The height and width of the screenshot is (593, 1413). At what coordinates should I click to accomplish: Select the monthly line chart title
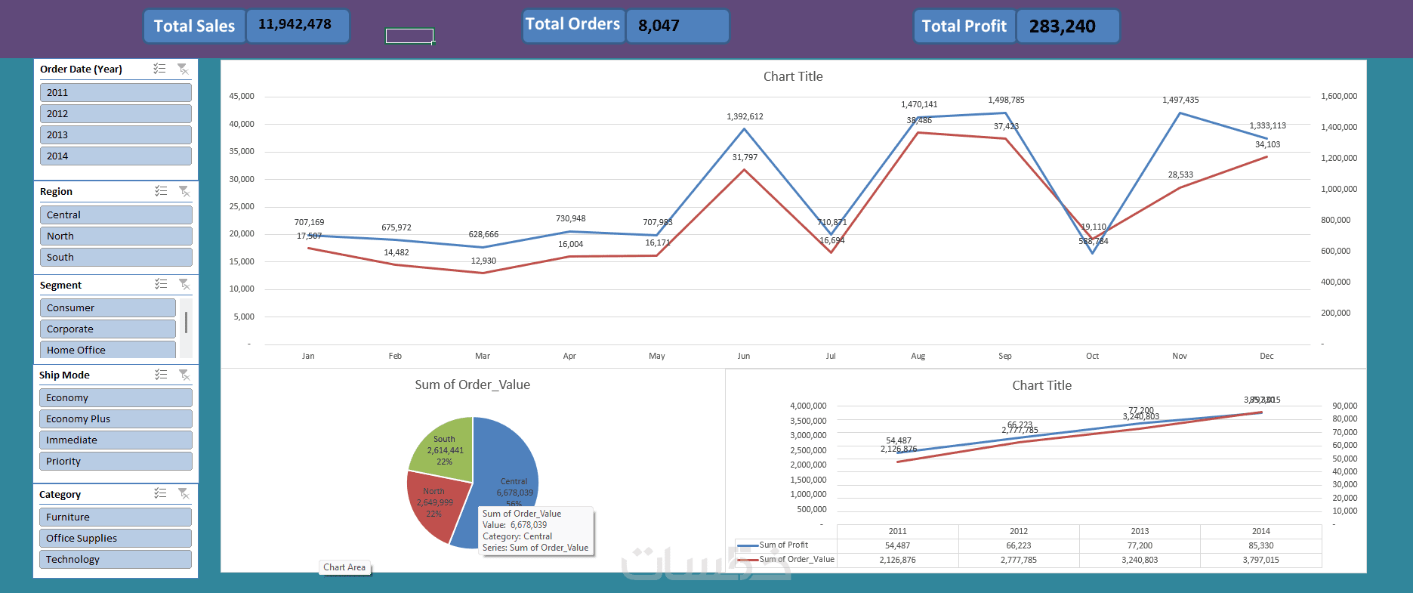click(793, 76)
